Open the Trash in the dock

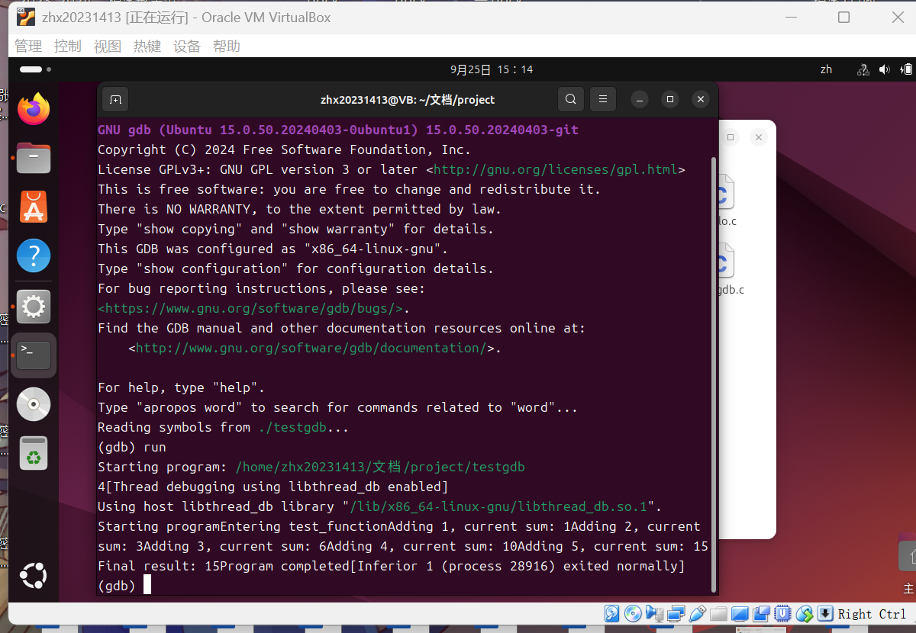tap(34, 454)
